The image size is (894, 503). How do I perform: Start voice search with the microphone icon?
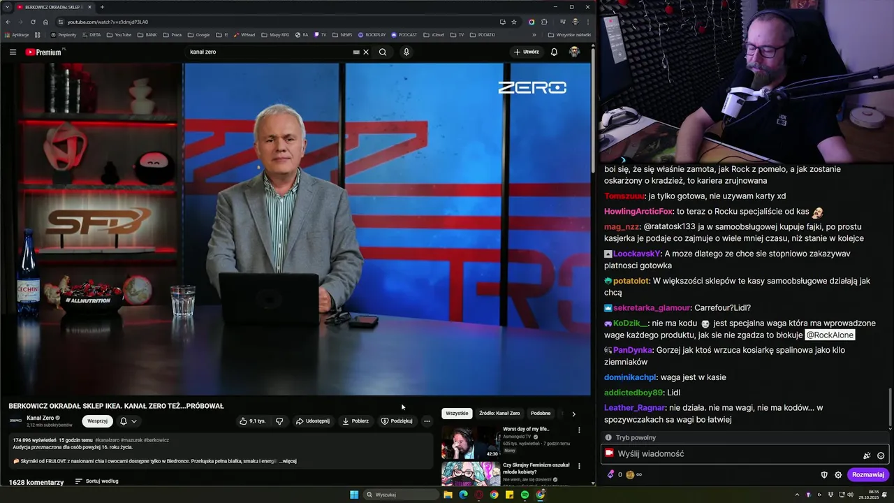tap(406, 52)
